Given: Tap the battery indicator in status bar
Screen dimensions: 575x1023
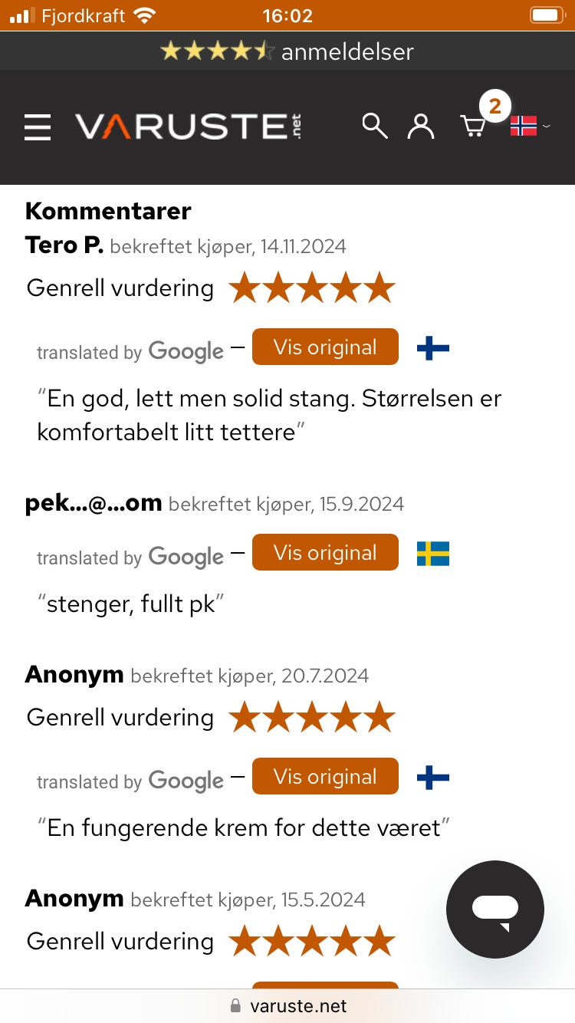Looking at the screenshot, I should pos(547,15).
